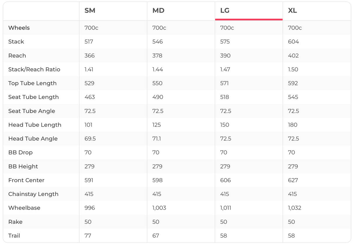Click the LG Stack/Reach Ratio value 1.47
The image size is (354, 245).
tap(225, 69)
